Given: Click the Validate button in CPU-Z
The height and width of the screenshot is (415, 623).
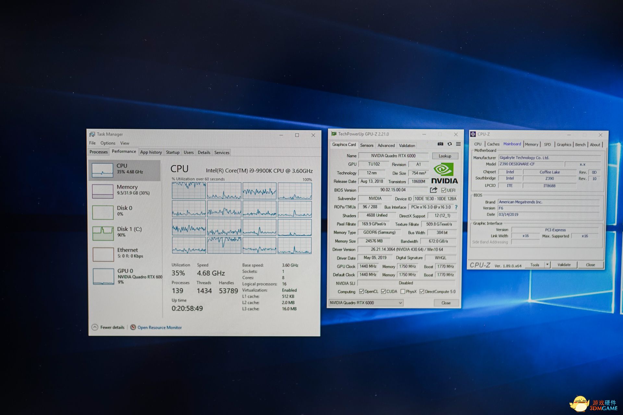Looking at the screenshot, I should tap(564, 265).
